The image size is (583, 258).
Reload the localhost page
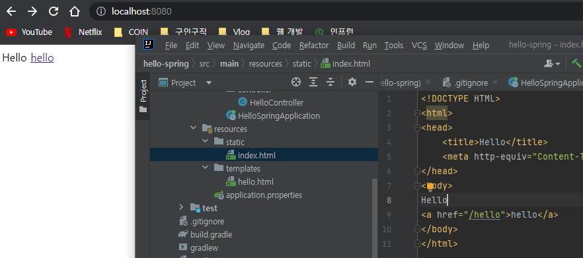click(x=54, y=11)
